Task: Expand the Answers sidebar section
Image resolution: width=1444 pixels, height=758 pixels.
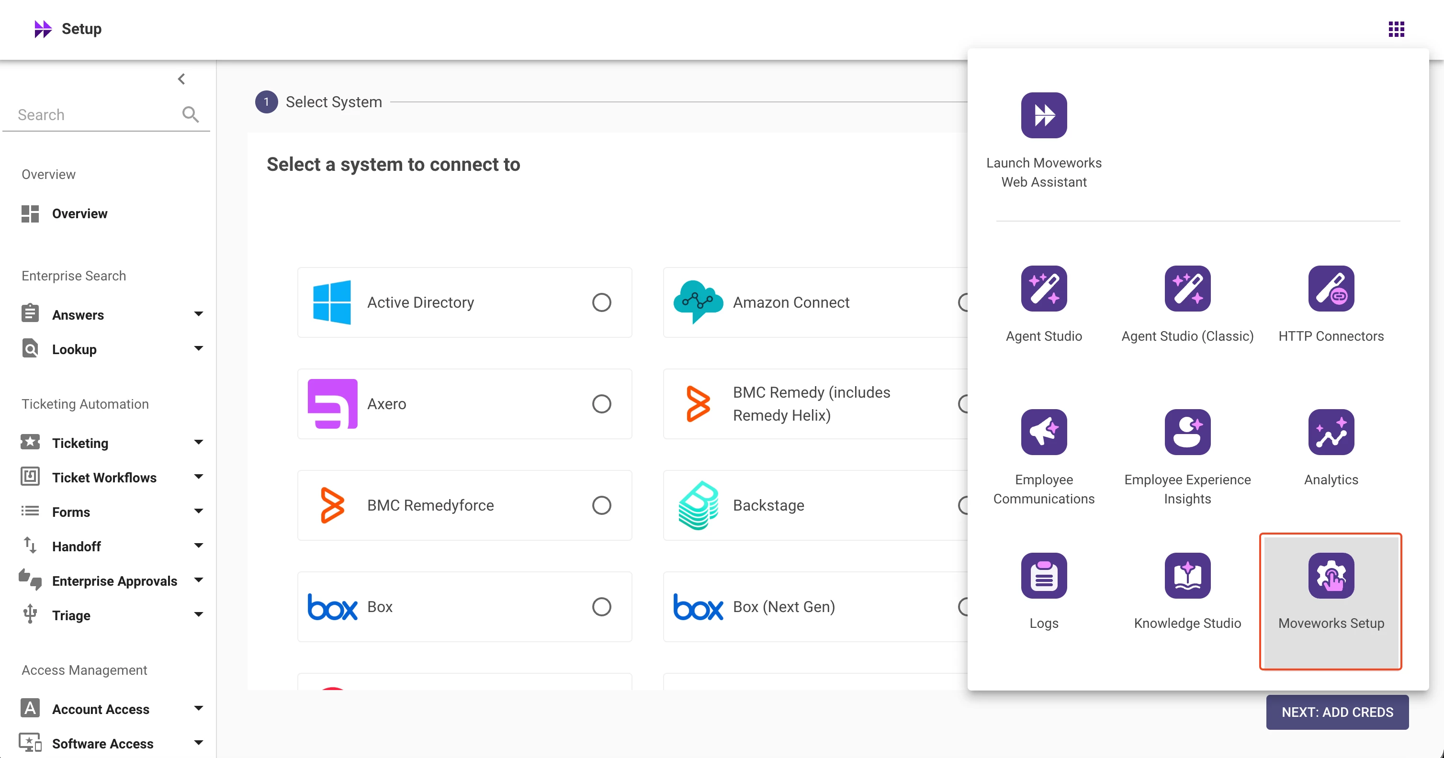Action: tap(198, 314)
